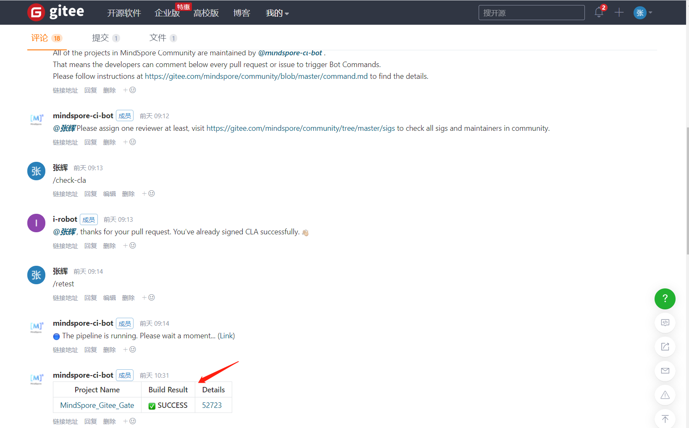Viewport: 689px width, 428px height.
Task: Add emoji reaction to the reviewer-assignment comment
Action: tap(130, 142)
